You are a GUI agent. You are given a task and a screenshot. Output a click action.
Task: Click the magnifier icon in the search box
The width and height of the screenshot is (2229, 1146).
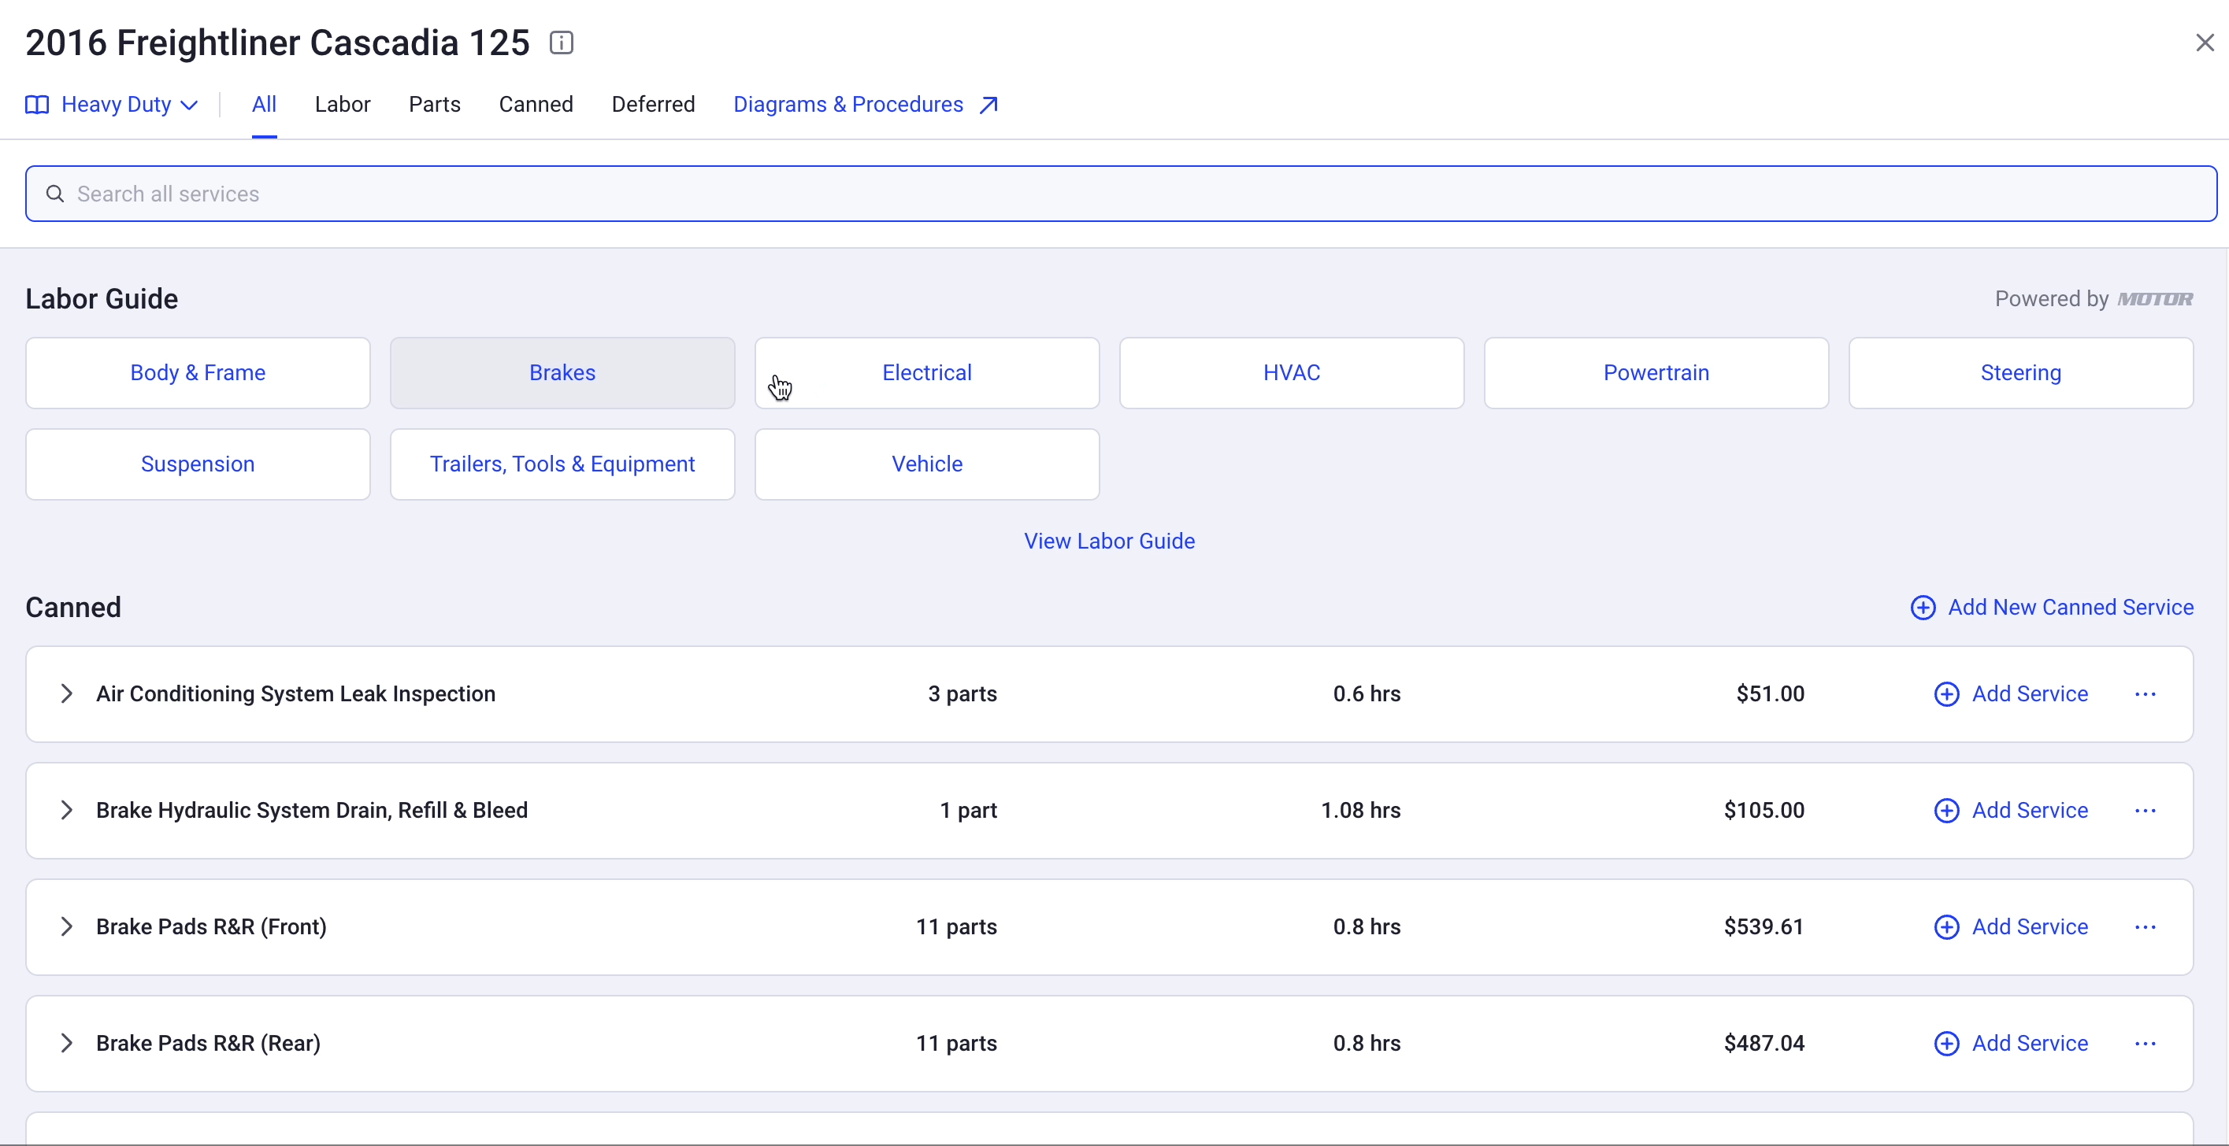coord(55,194)
